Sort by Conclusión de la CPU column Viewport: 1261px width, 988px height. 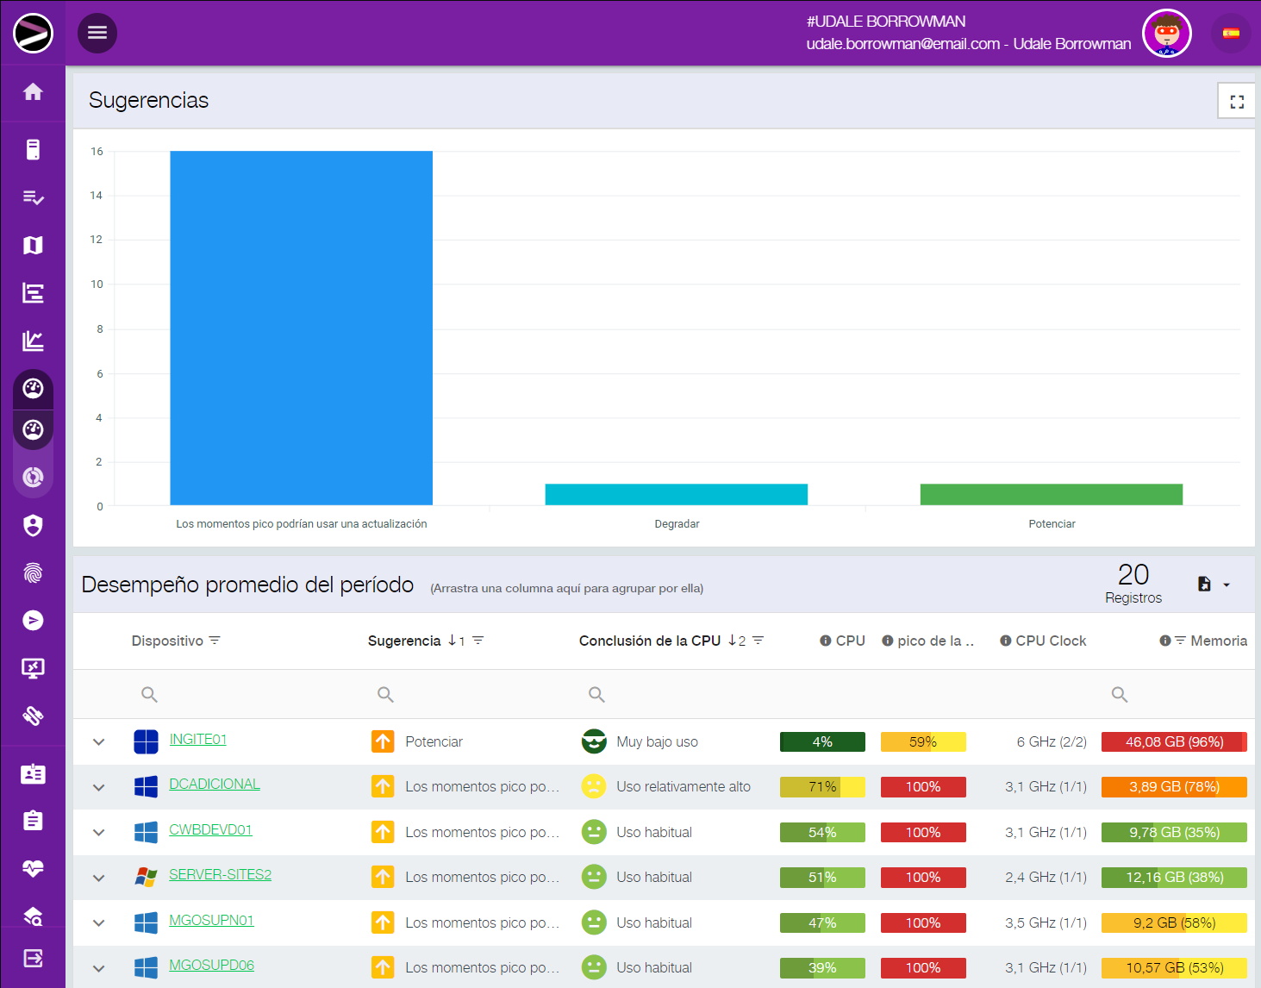point(649,641)
